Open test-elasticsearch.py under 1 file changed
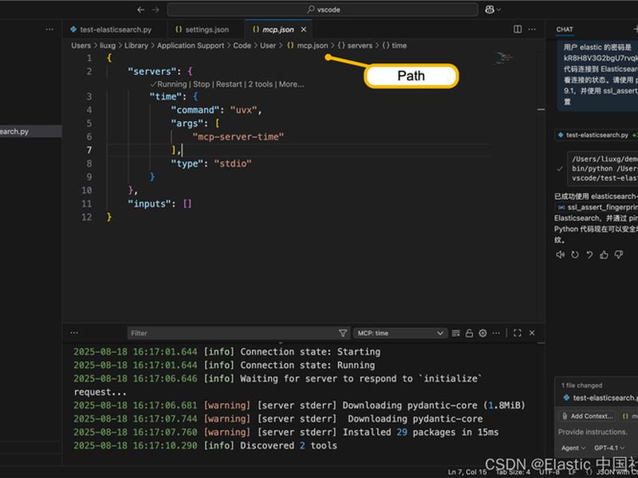This screenshot has height=478, width=638. 601,398
